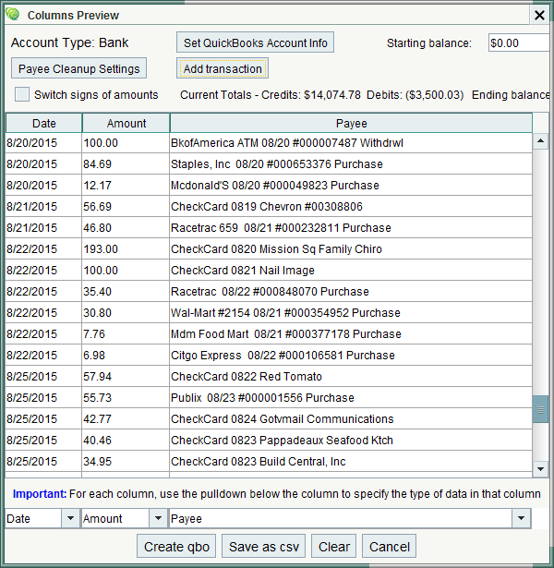Select the CheckCard 0819 Chevron payee cell
The width and height of the screenshot is (554, 568).
[351, 207]
